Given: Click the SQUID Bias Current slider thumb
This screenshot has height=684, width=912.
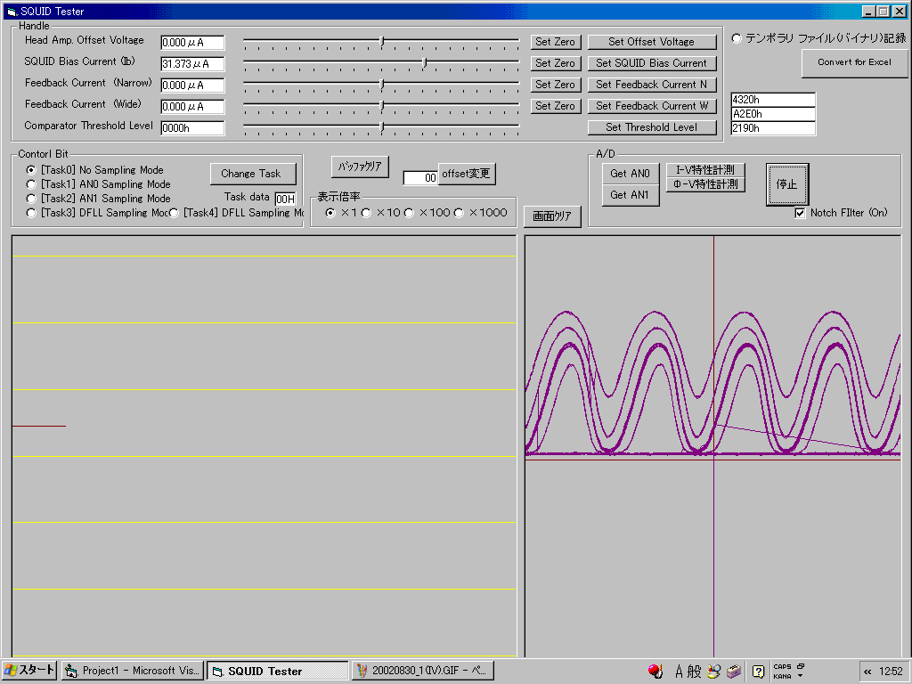Looking at the screenshot, I should [425, 62].
